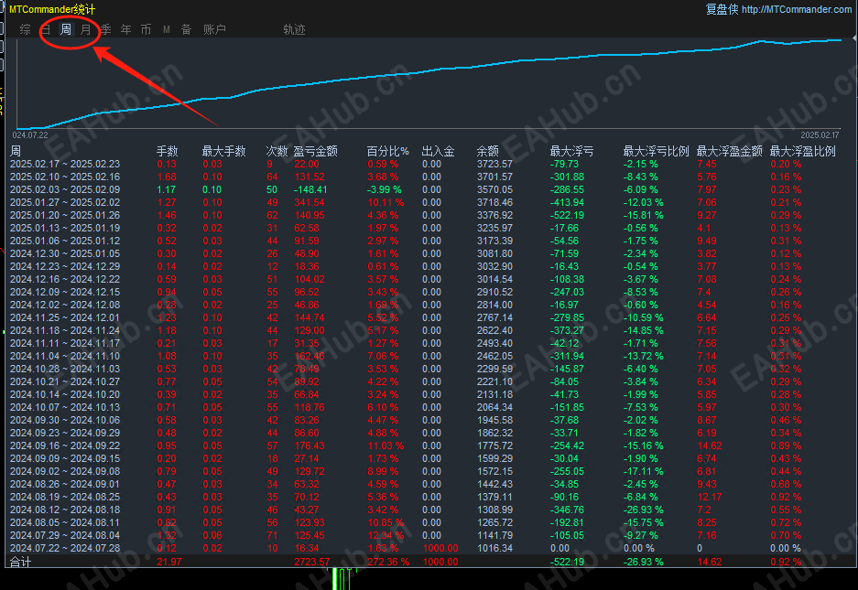Click the -522.19 floating loss in the 2025.01.20 row
The image size is (858, 590).
pyautogui.click(x=567, y=216)
